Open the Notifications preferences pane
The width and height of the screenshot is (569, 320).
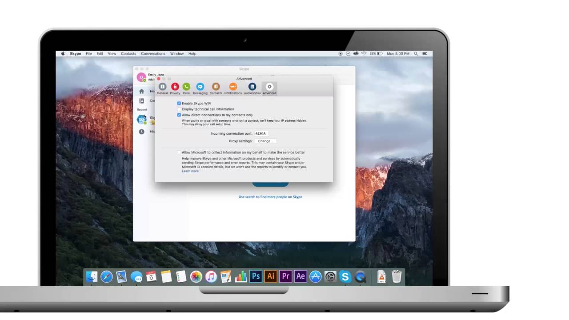(x=233, y=88)
